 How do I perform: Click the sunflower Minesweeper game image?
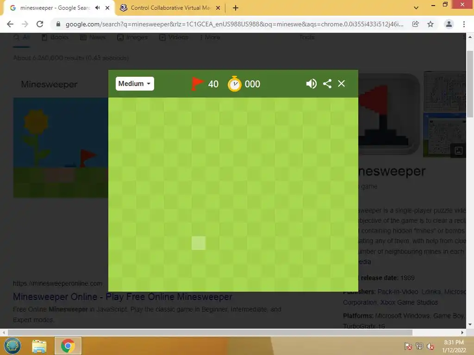pyautogui.click(x=61, y=147)
